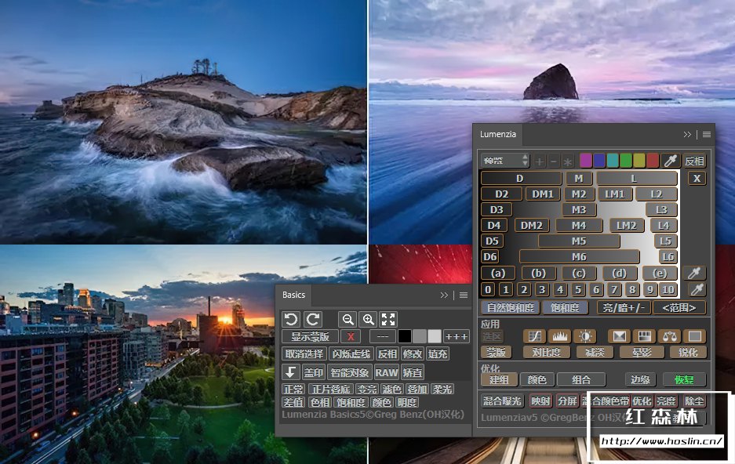This screenshot has height=464, width=735.
Task: Click the 晕影 vignette button
Action: [642, 352]
